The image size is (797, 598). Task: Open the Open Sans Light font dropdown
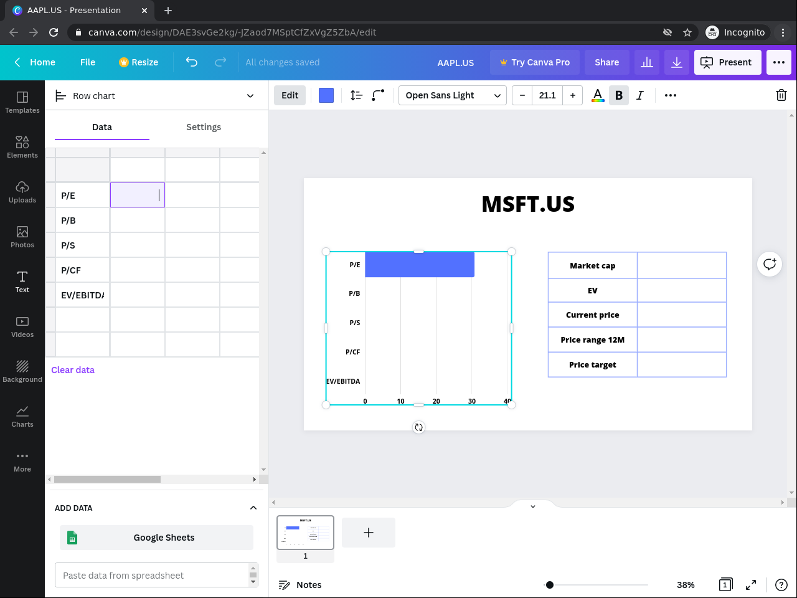[x=453, y=95]
